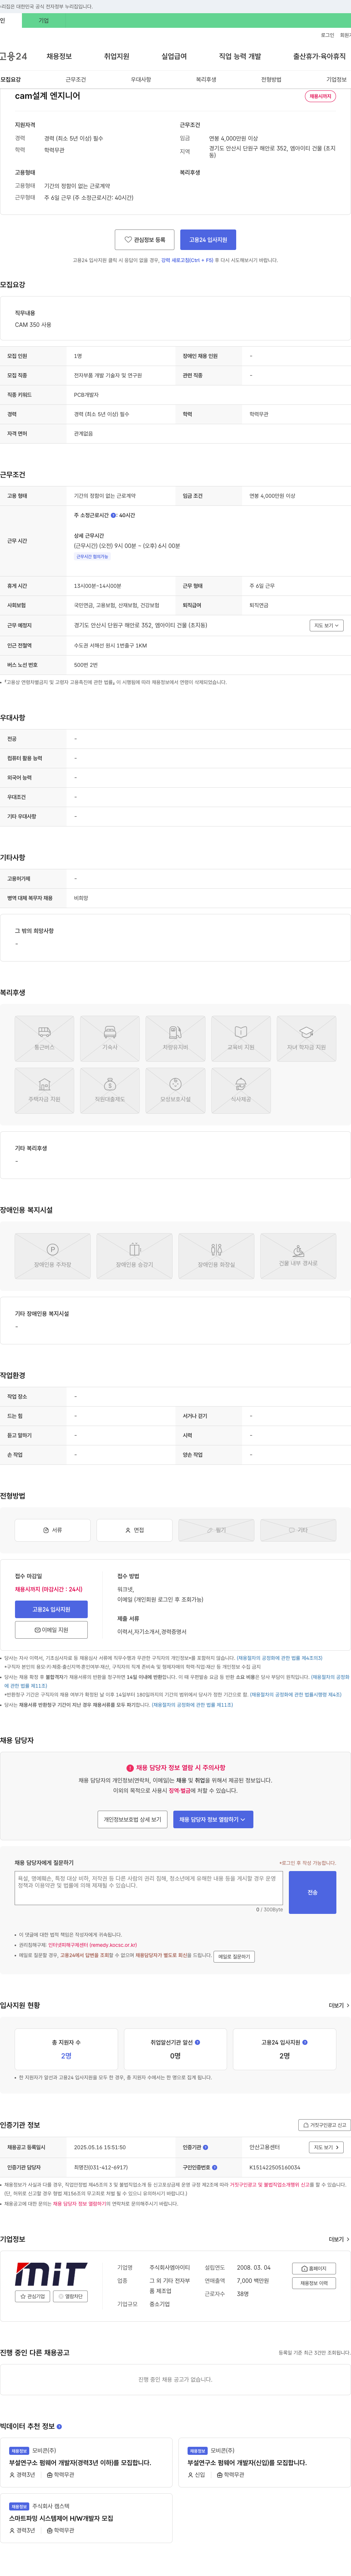351x2576 pixels.
Task: Open 더보기 beside 기업정보 heading
Action: pos(339,2239)
